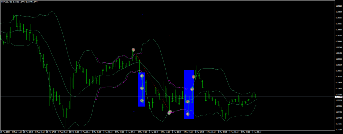Click time axis label 2 Mar 07:15
343x134 pixels.
pos(131,132)
